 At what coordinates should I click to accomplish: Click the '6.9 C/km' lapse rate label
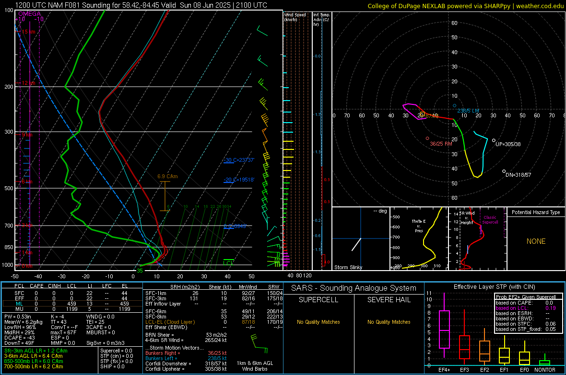tap(167, 176)
